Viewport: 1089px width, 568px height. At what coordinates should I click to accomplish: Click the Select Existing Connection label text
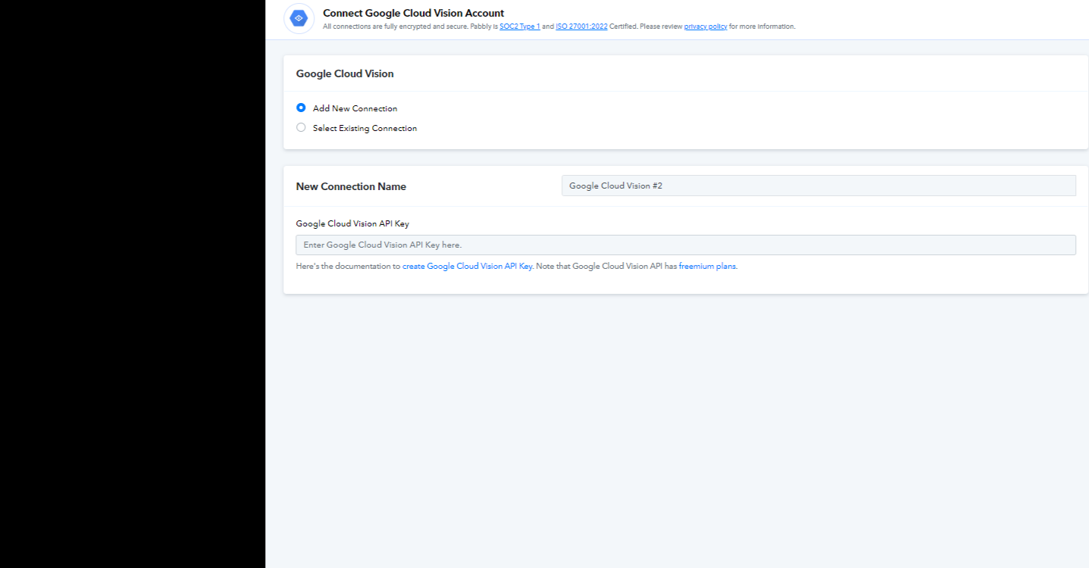click(x=365, y=129)
